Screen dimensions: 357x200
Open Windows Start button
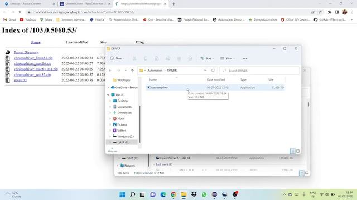[122, 194]
